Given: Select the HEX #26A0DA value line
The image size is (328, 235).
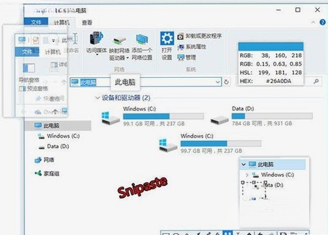Looking at the screenshot, I should [x=271, y=81].
